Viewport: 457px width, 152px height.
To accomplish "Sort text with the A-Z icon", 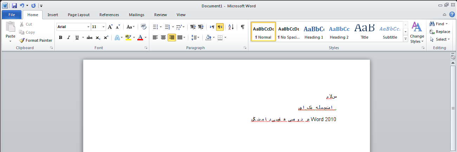I will pyautogui.click(x=231, y=27).
